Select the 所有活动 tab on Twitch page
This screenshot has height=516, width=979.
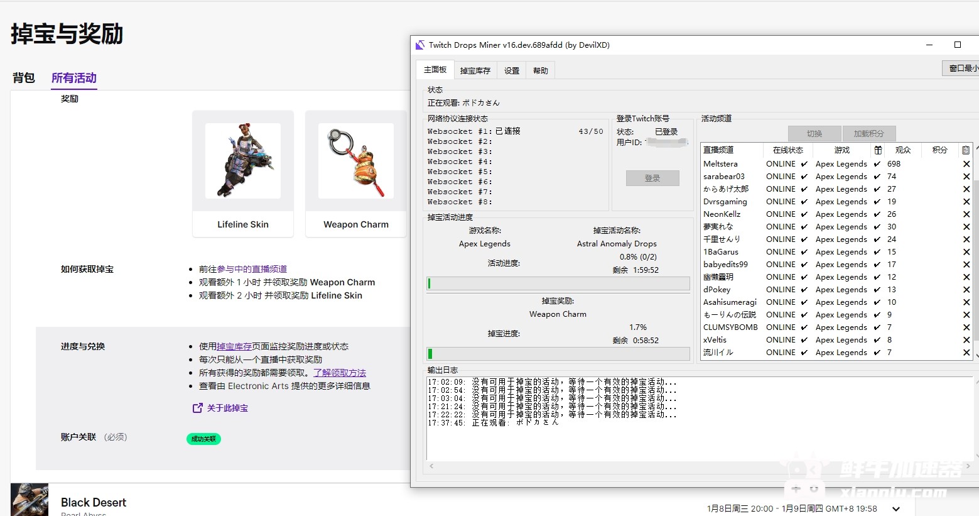(74, 78)
